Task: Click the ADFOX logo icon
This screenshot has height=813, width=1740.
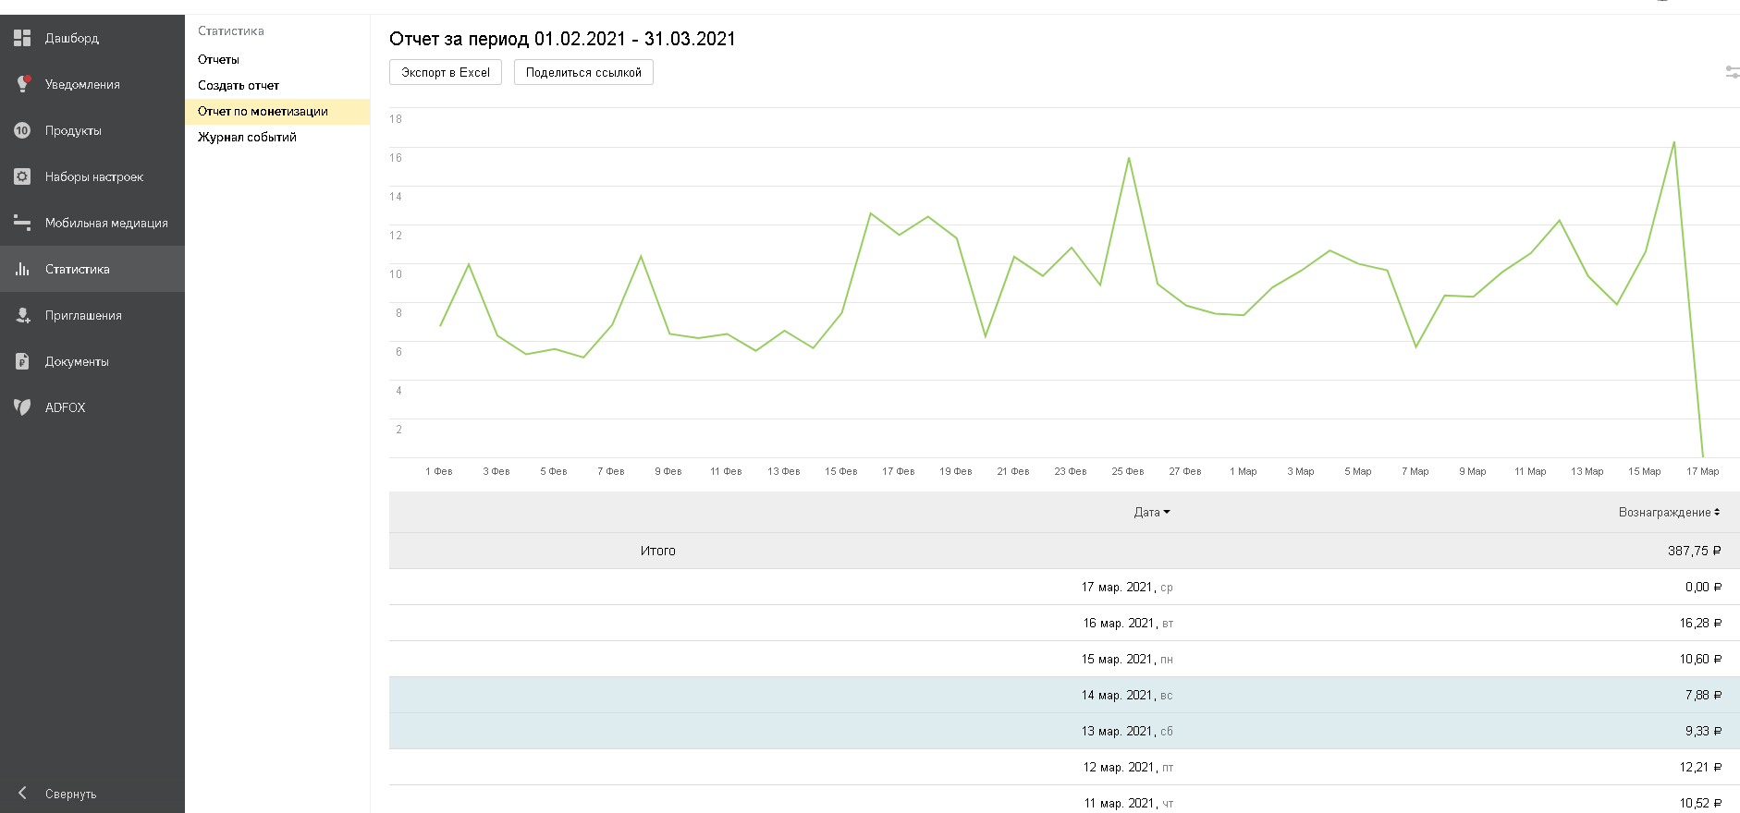Action: point(22,406)
